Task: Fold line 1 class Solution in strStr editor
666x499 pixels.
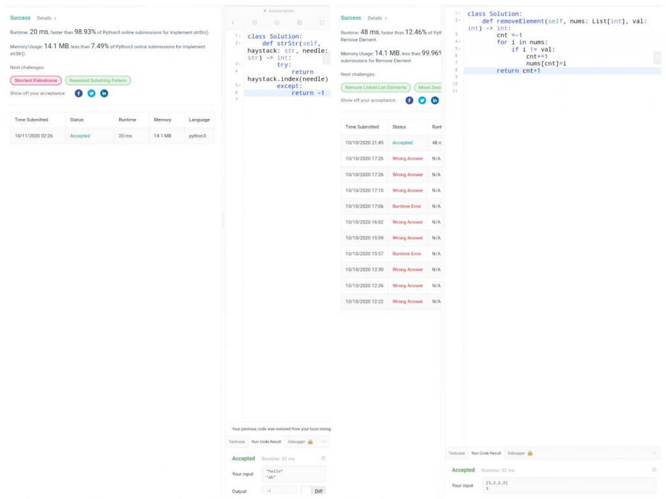Action: point(241,36)
